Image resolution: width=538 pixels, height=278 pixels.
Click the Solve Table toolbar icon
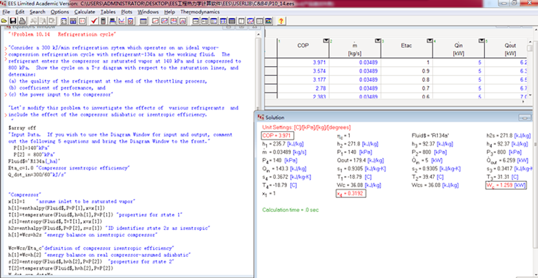point(112,21)
